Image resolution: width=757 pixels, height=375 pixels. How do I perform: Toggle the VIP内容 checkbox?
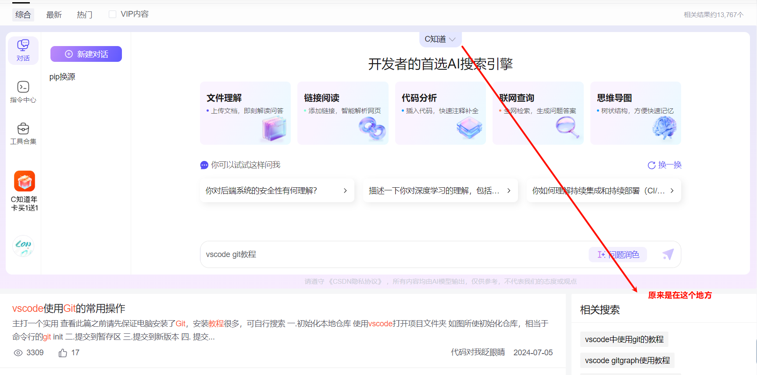[x=113, y=14]
